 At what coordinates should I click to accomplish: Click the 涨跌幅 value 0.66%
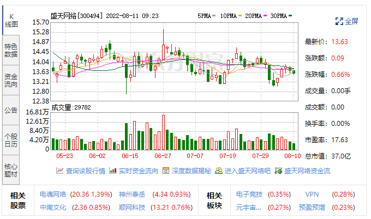pyautogui.click(x=340, y=75)
